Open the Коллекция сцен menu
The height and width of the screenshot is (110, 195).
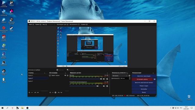[x=62, y=24]
